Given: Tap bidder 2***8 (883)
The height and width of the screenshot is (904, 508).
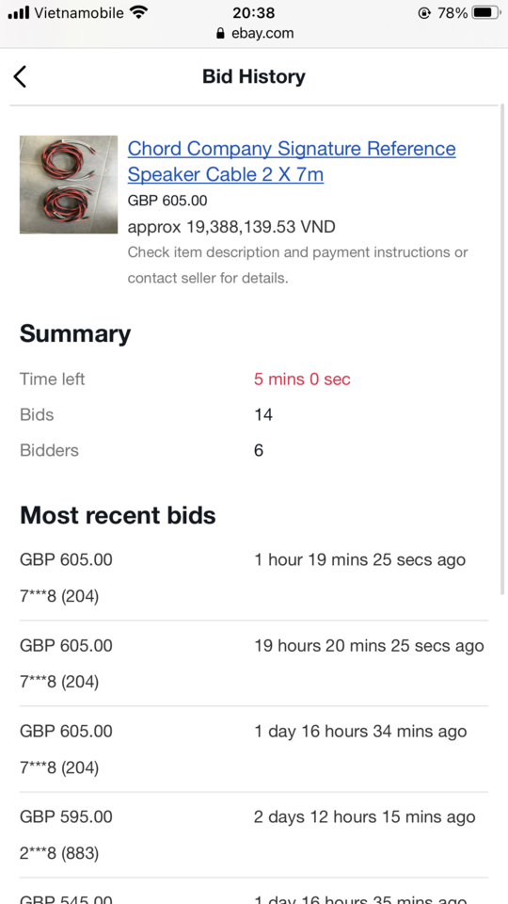Looking at the screenshot, I should (x=59, y=853).
